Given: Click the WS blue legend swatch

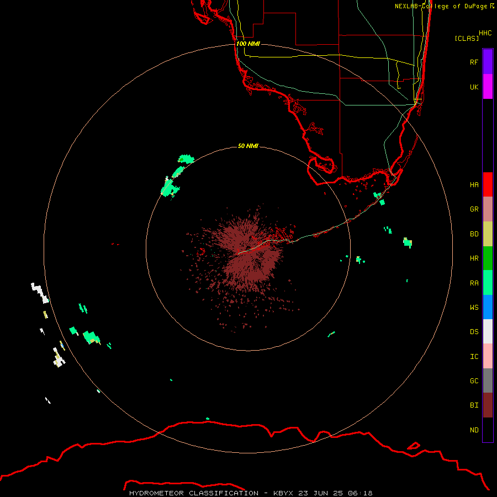Looking at the screenshot, I should [488, 307].
